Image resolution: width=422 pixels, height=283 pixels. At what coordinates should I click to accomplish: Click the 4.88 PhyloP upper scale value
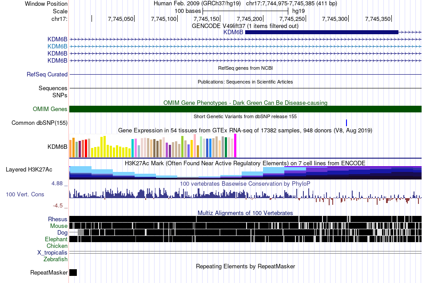tap(57, 183)
